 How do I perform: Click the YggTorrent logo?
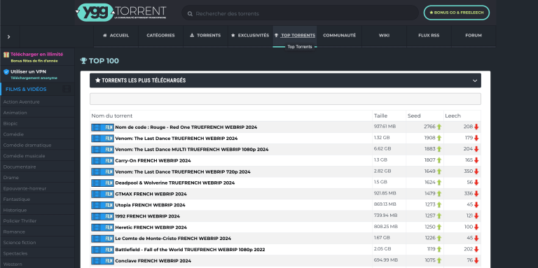[120, 13]
